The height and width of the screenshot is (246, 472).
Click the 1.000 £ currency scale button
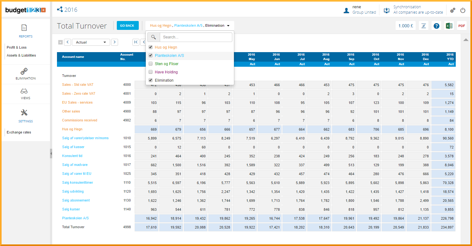tap(405, 26)
